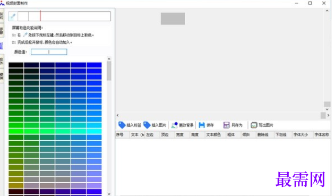335x196 pixels.
Task: Click the 插入图片 (insert picture) icon
Action: point(147,125)
